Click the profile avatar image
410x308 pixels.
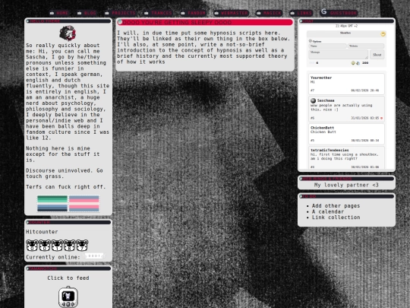click(68, 33)
